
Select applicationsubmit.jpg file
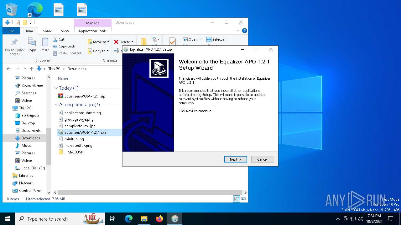(80, 113)
